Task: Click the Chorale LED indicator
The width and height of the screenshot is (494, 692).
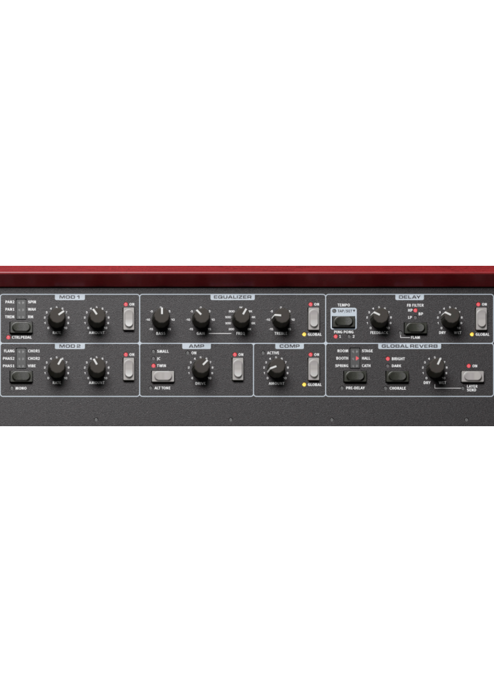Action: tap(386, 388)
